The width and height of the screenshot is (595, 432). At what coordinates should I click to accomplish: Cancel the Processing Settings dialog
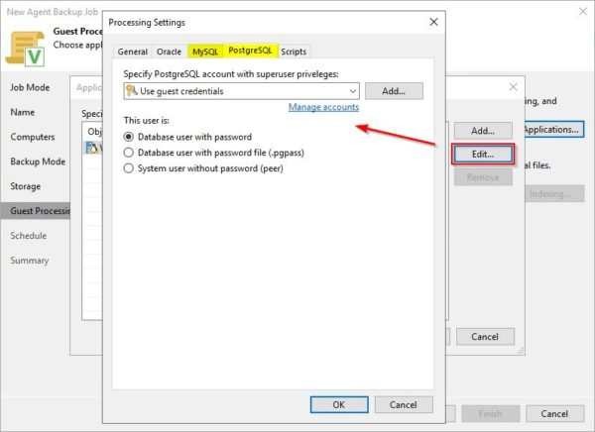(404, 404)
